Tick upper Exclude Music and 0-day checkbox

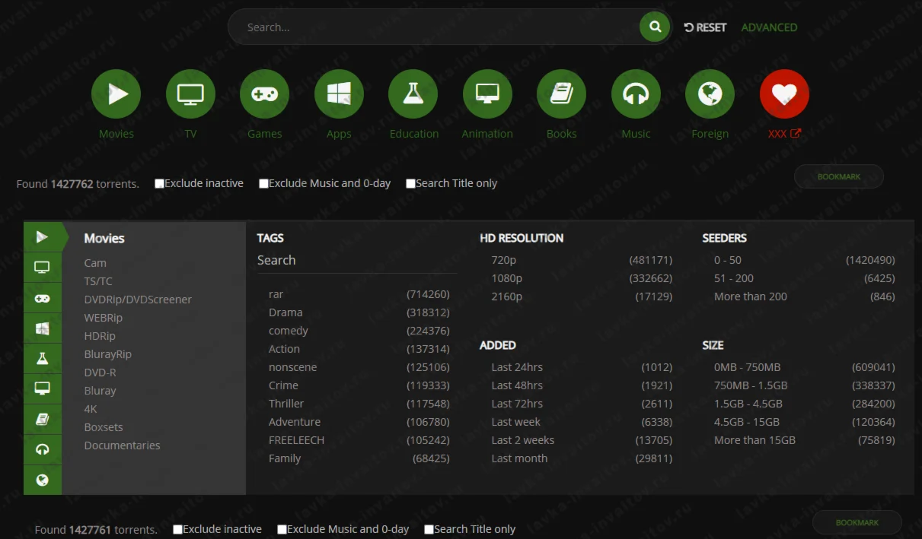263,183
